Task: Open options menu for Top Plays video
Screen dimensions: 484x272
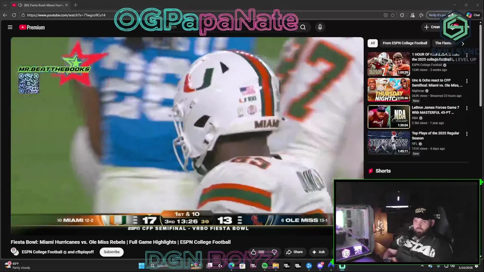Action: pyautogui.click(x=467, y=134)
